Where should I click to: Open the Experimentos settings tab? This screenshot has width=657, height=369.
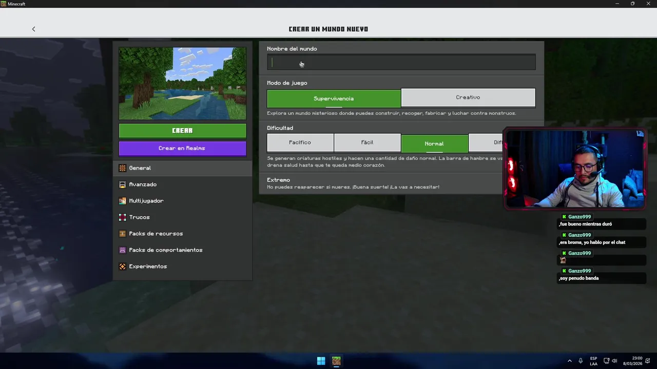pos(182,266)
